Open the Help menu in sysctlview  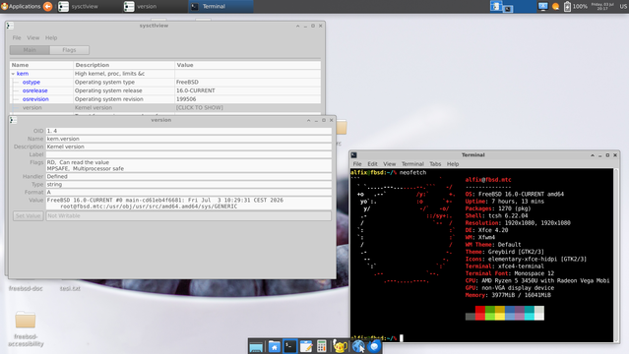pyautogui.click(x=51, y=37)
